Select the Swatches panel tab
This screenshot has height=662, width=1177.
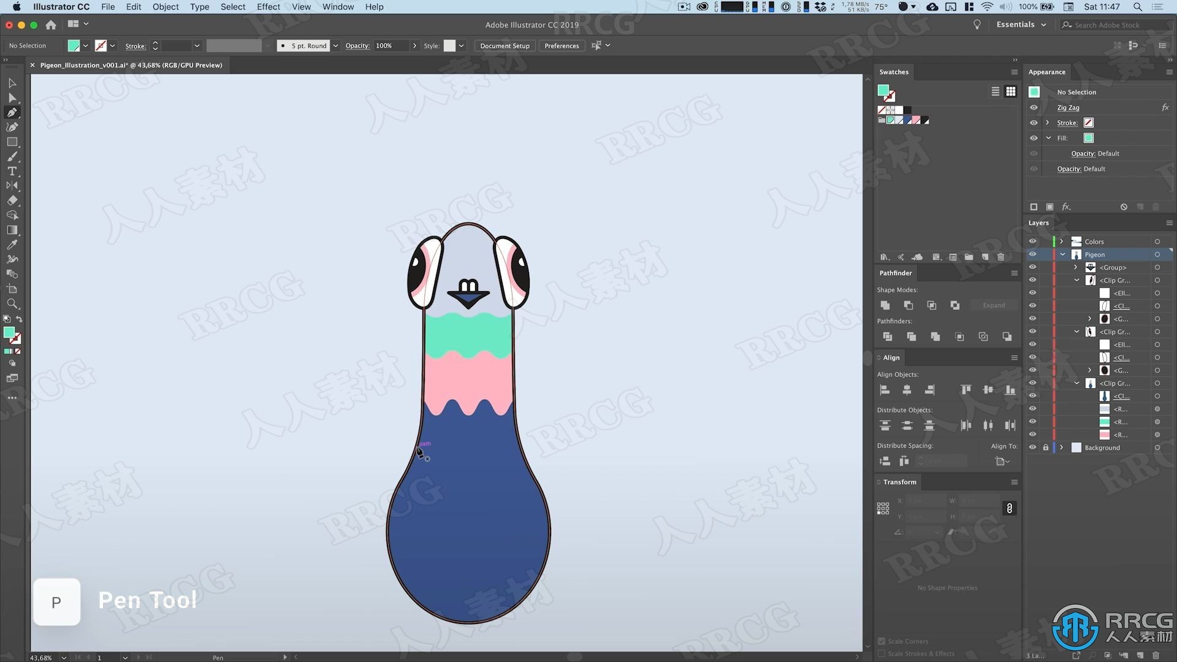click(x=894, y=72)
